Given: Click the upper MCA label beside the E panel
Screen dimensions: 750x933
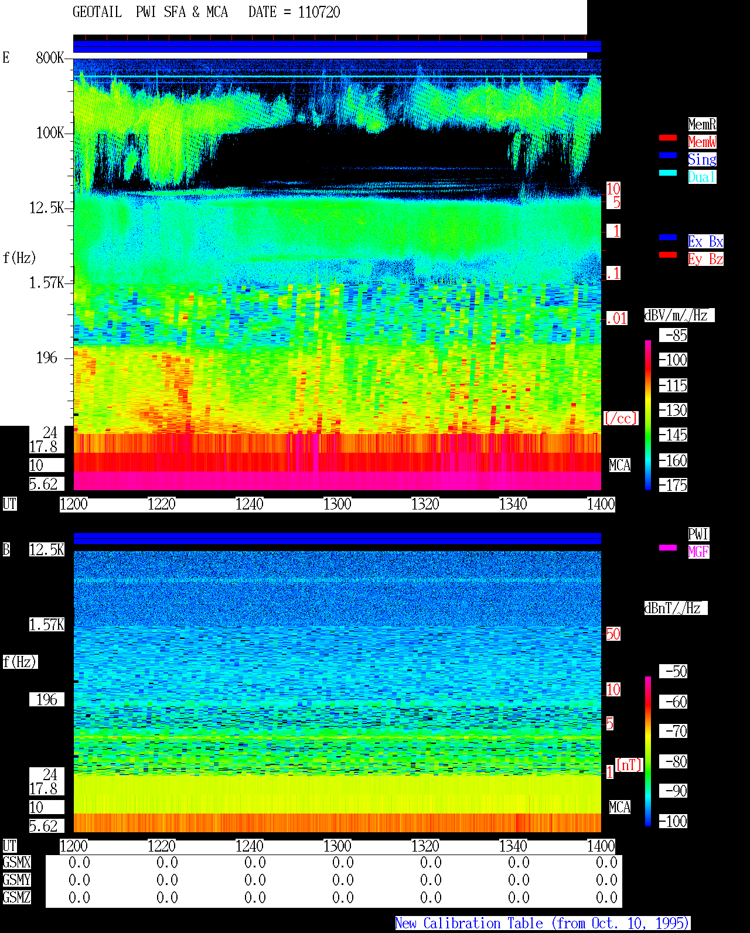Looking at the screenshot, I should 620,466.
